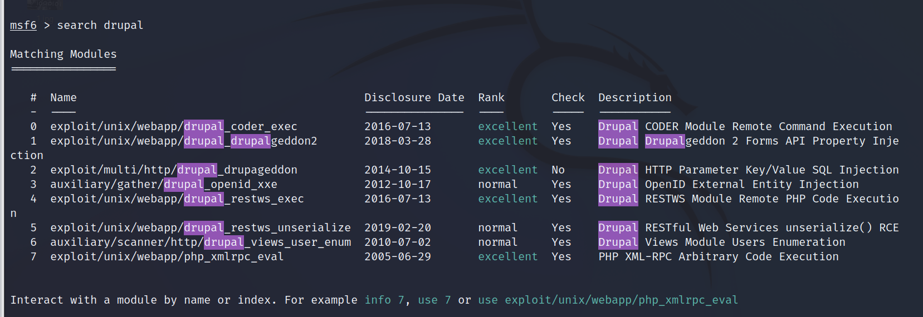Click the 'Name' column header

64,98
